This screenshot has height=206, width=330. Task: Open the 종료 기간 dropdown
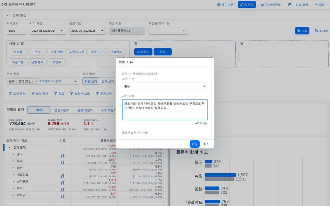[87, 31]
